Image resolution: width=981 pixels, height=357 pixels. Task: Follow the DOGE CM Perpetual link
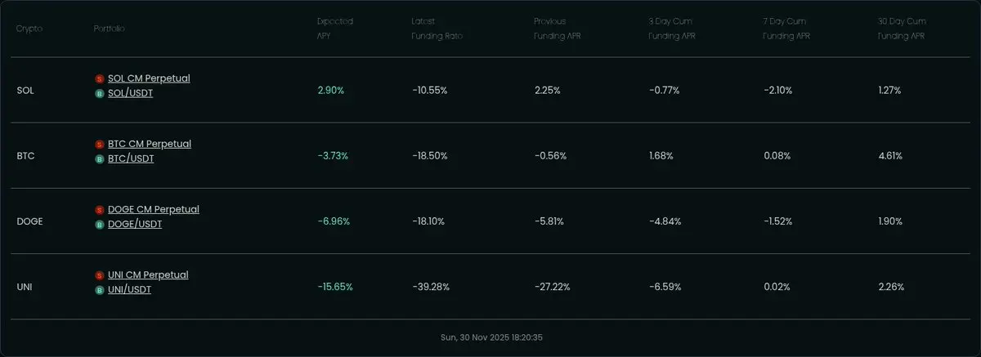point(153,210)
